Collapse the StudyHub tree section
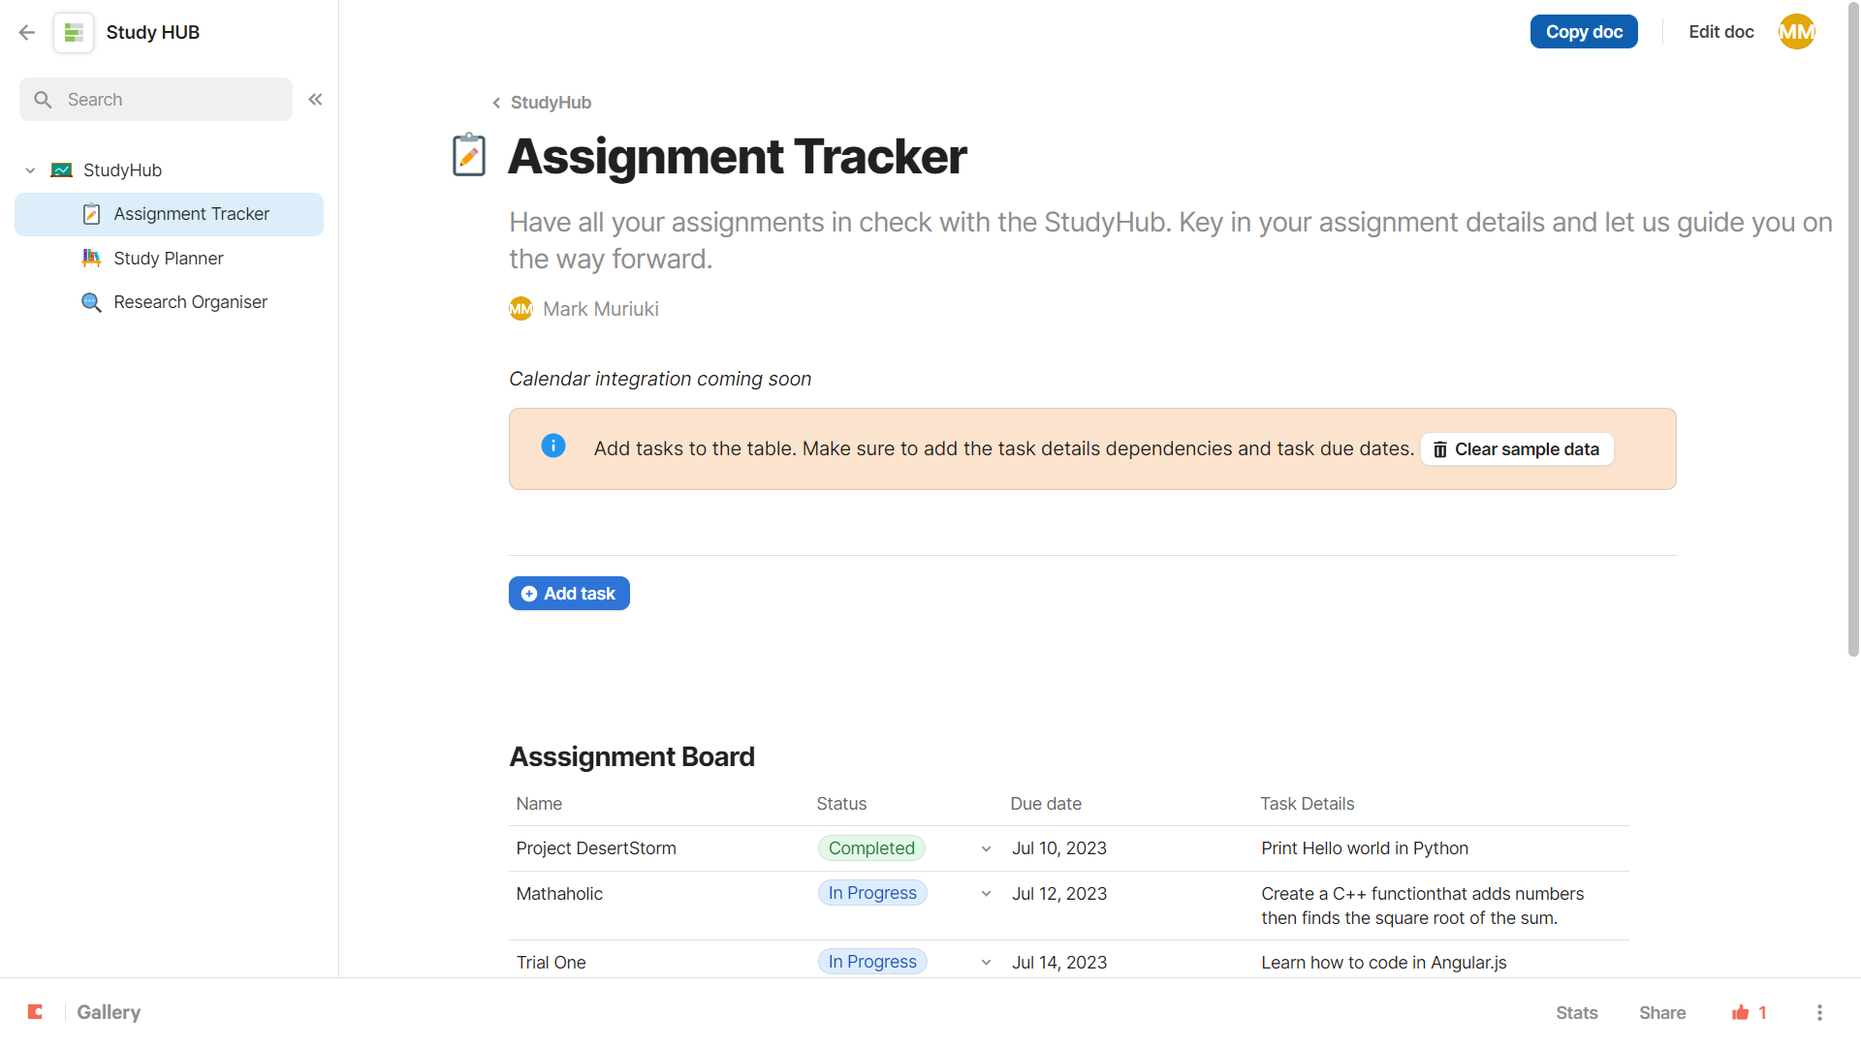Viewport: 1861px width, 1046px height. (x=30, y=170)
